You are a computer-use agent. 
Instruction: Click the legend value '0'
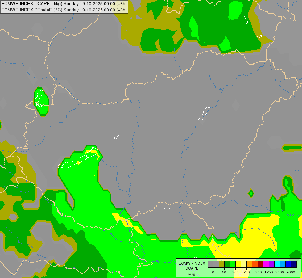213,272
